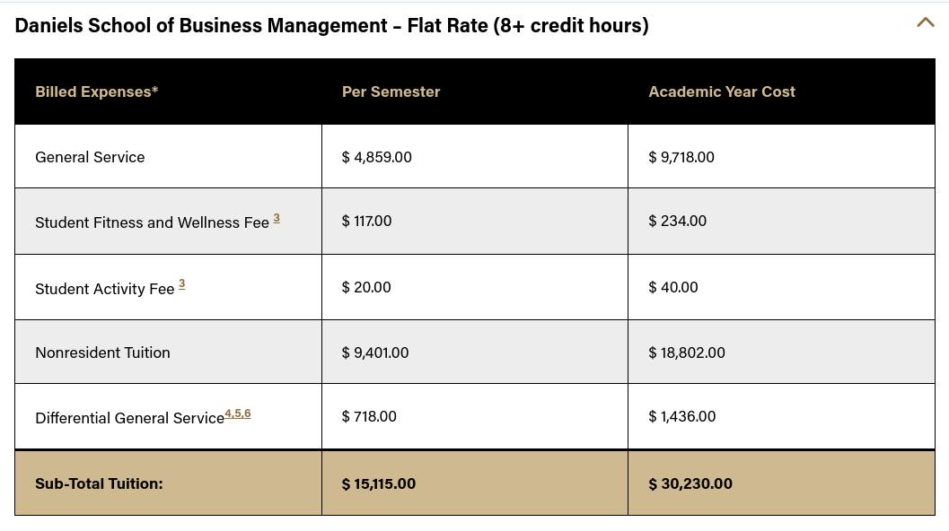Click the $ 4,859.00 per semester amount
This screenshot has width=949, height=531.
click(376, 156)
